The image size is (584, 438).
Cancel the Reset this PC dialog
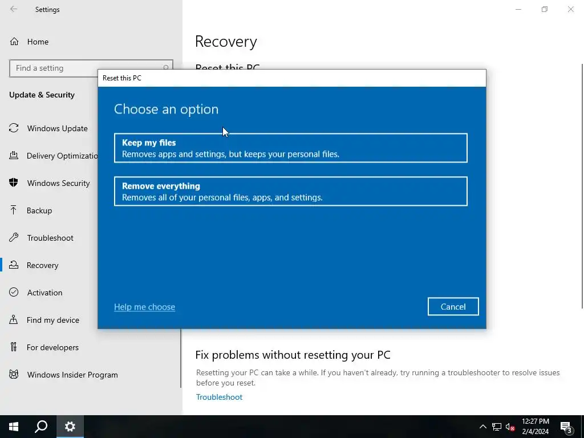(x=453, y=306)
